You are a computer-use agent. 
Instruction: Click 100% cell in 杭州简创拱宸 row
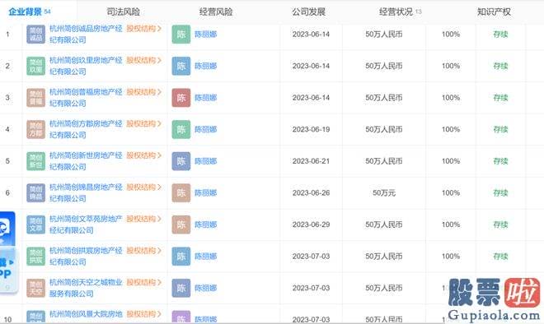(451, 257)
